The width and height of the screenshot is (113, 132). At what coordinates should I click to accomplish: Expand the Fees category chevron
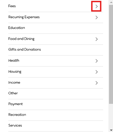(96, 6)
